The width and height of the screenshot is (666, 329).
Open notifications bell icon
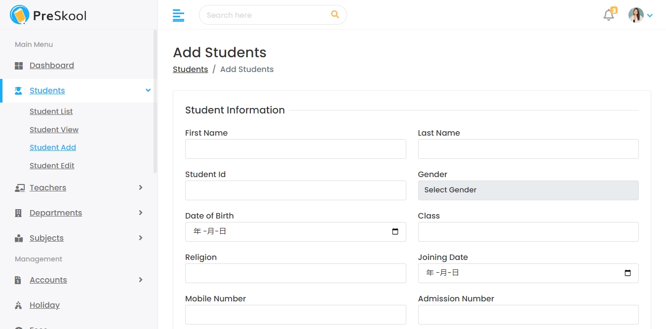[609, 15]
